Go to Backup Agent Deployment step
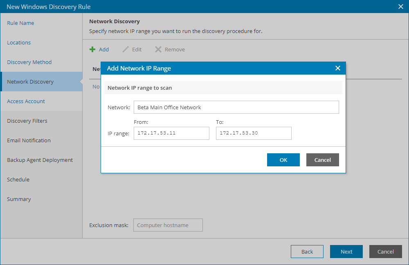The height and width of the screenshot is (265, 409). pyautogui.click(x=40, y=160)
